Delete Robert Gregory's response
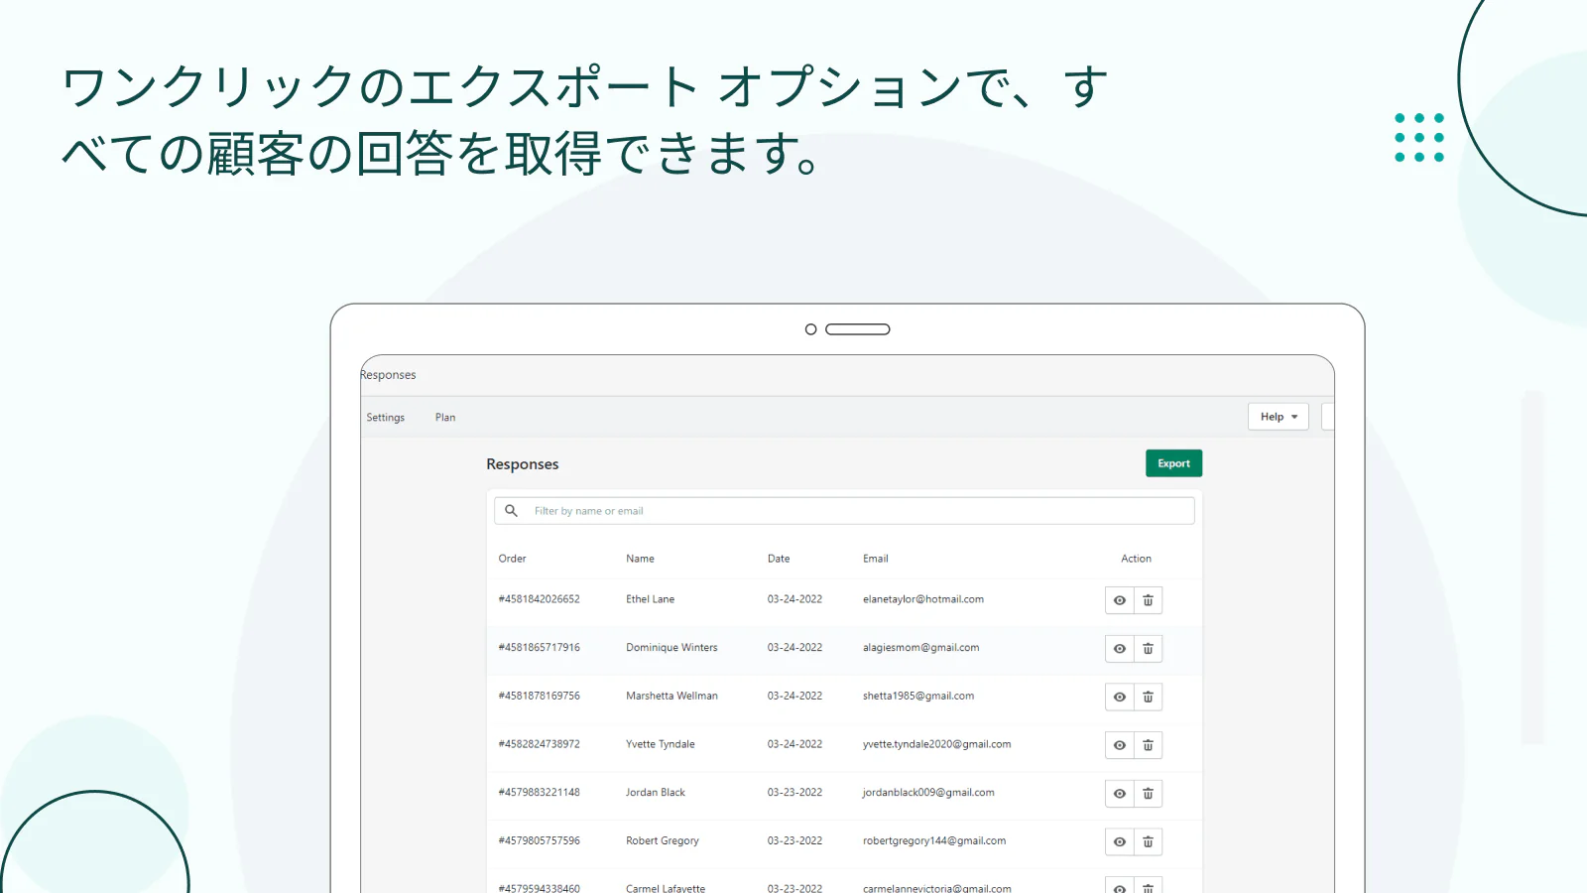 1148,842
